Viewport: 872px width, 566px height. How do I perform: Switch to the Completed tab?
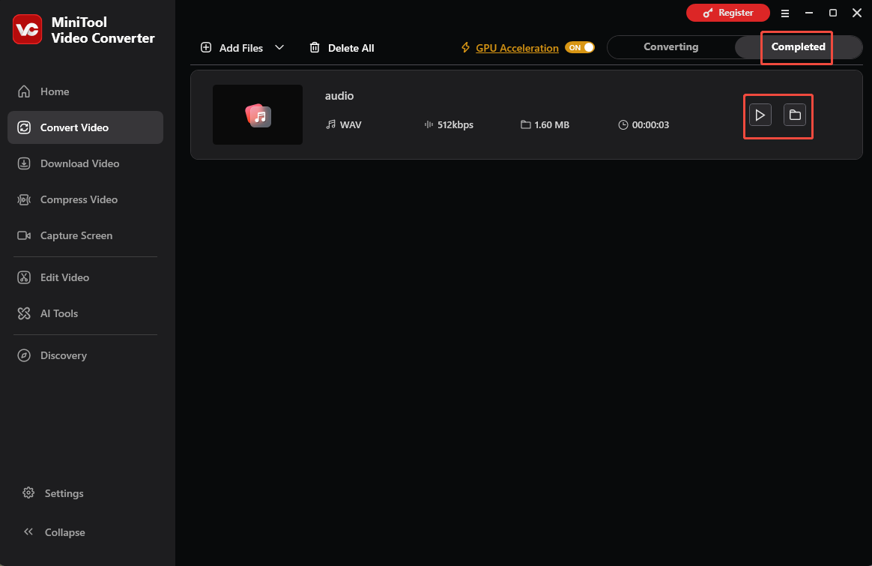tap(798, 46)
